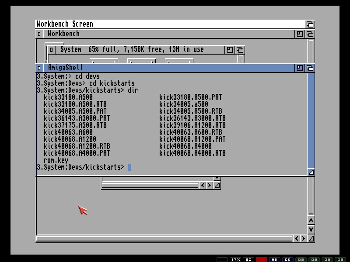
Task: Click file name kick36143.A3000.PAT
Action: point(77,118)
